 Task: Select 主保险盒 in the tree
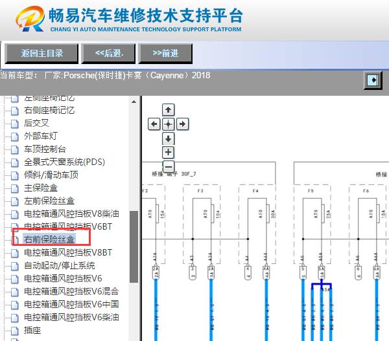[x=41, y=188]
